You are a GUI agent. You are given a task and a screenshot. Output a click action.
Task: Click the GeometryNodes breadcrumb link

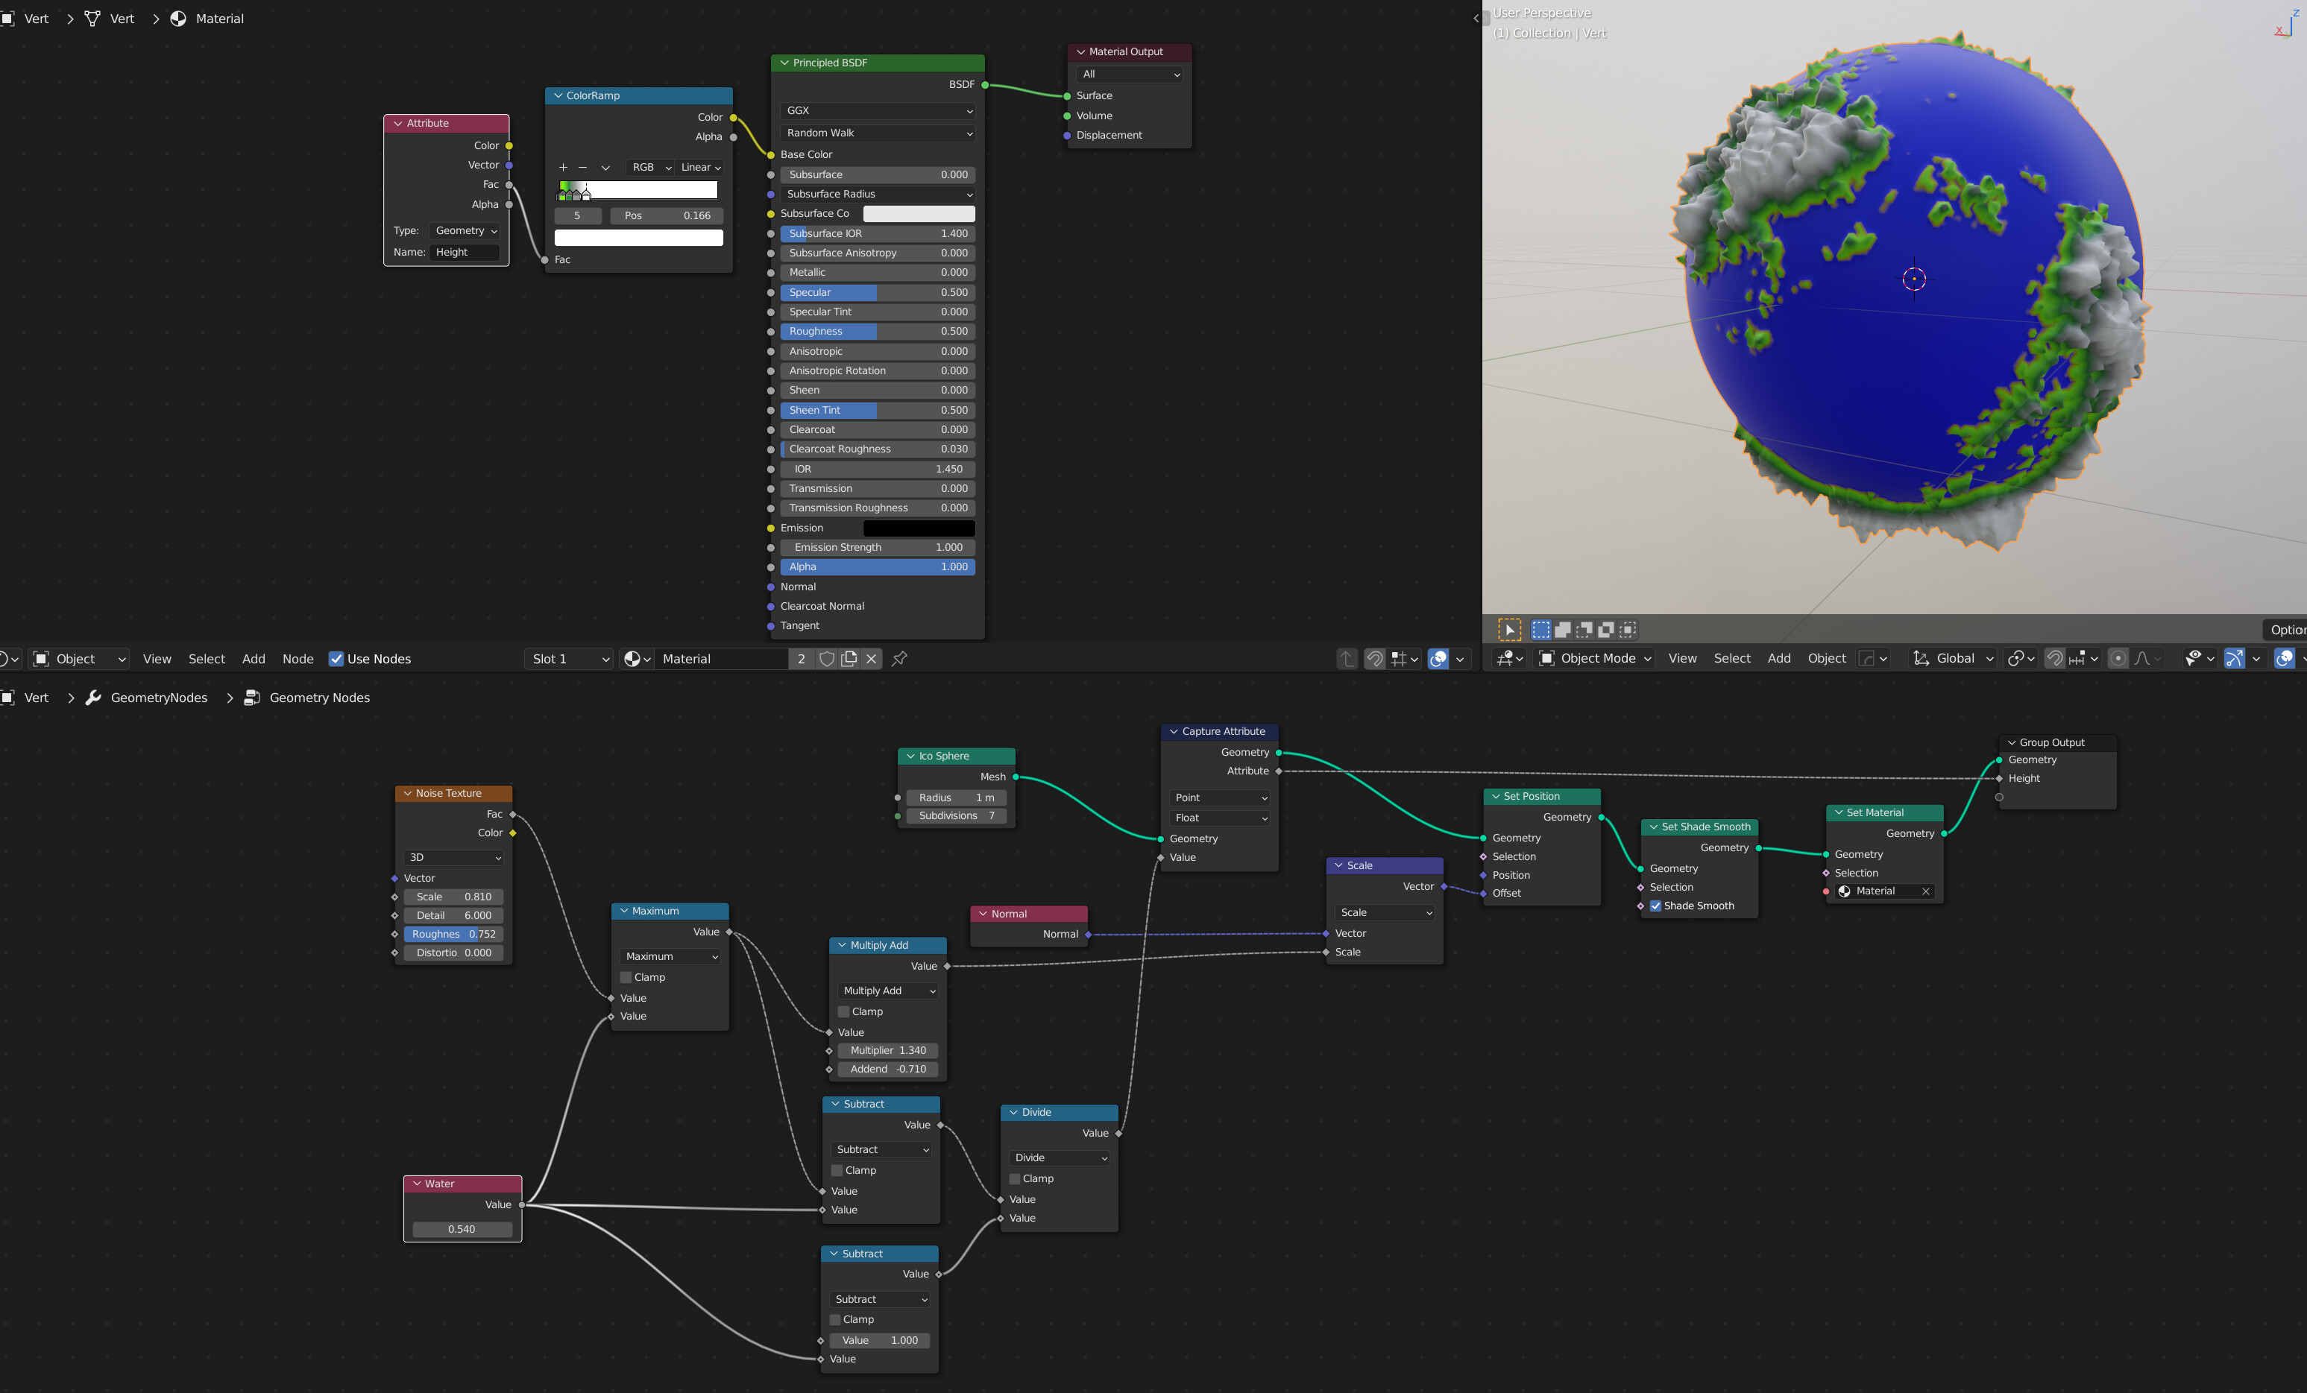157,698
